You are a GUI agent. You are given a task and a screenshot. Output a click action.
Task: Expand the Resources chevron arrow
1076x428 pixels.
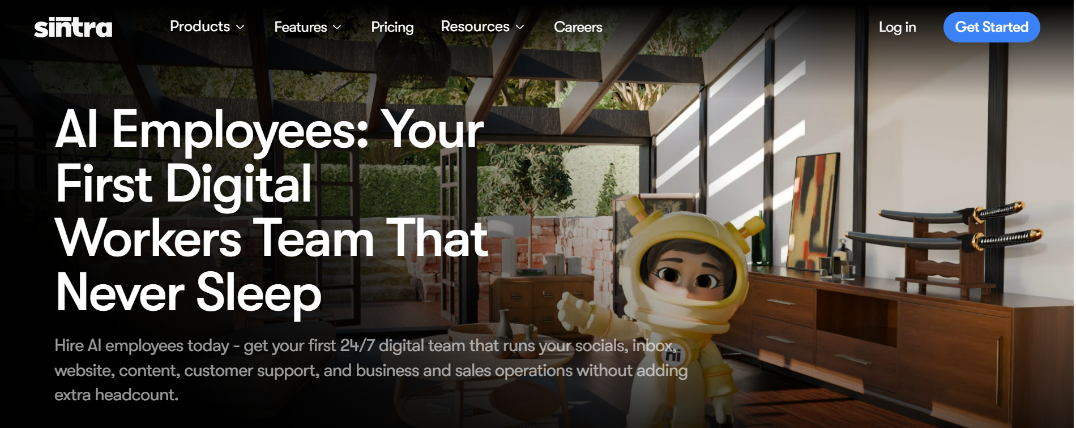tap(520, 27)
